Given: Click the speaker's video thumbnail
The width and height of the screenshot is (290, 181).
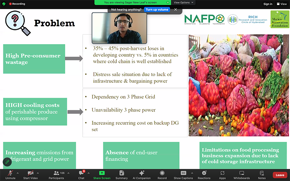Looking at the screenshot, I should (x=119, y=28).
